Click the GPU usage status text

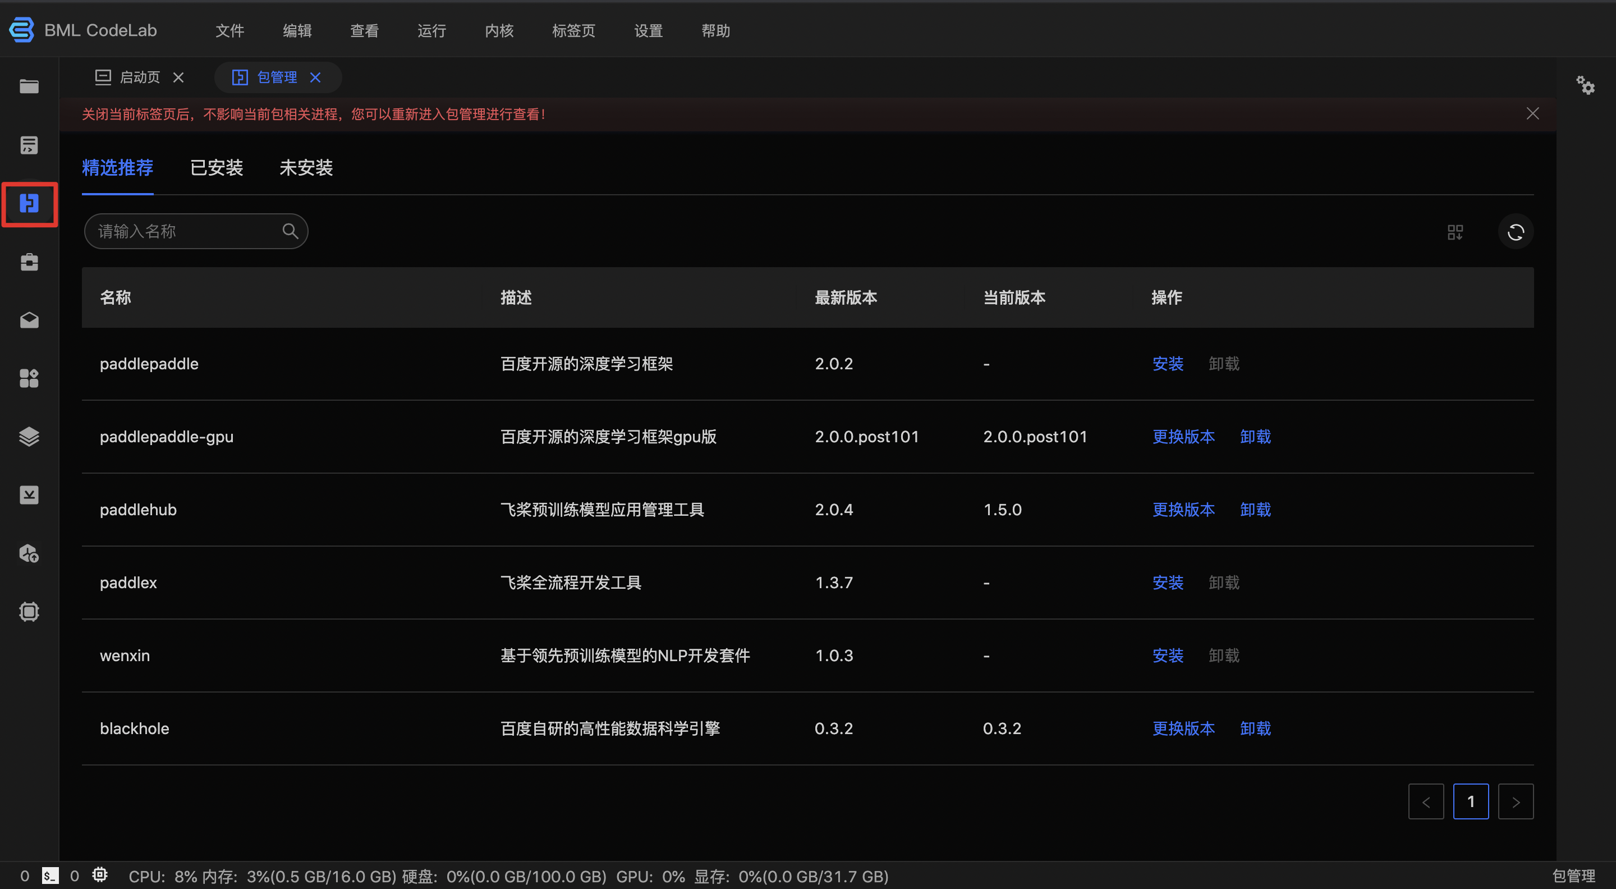650,877
